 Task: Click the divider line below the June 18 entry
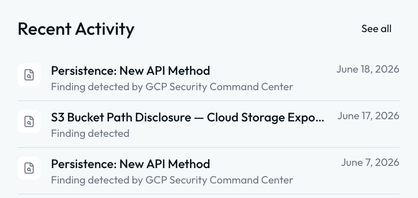click(x=209, y=101)
